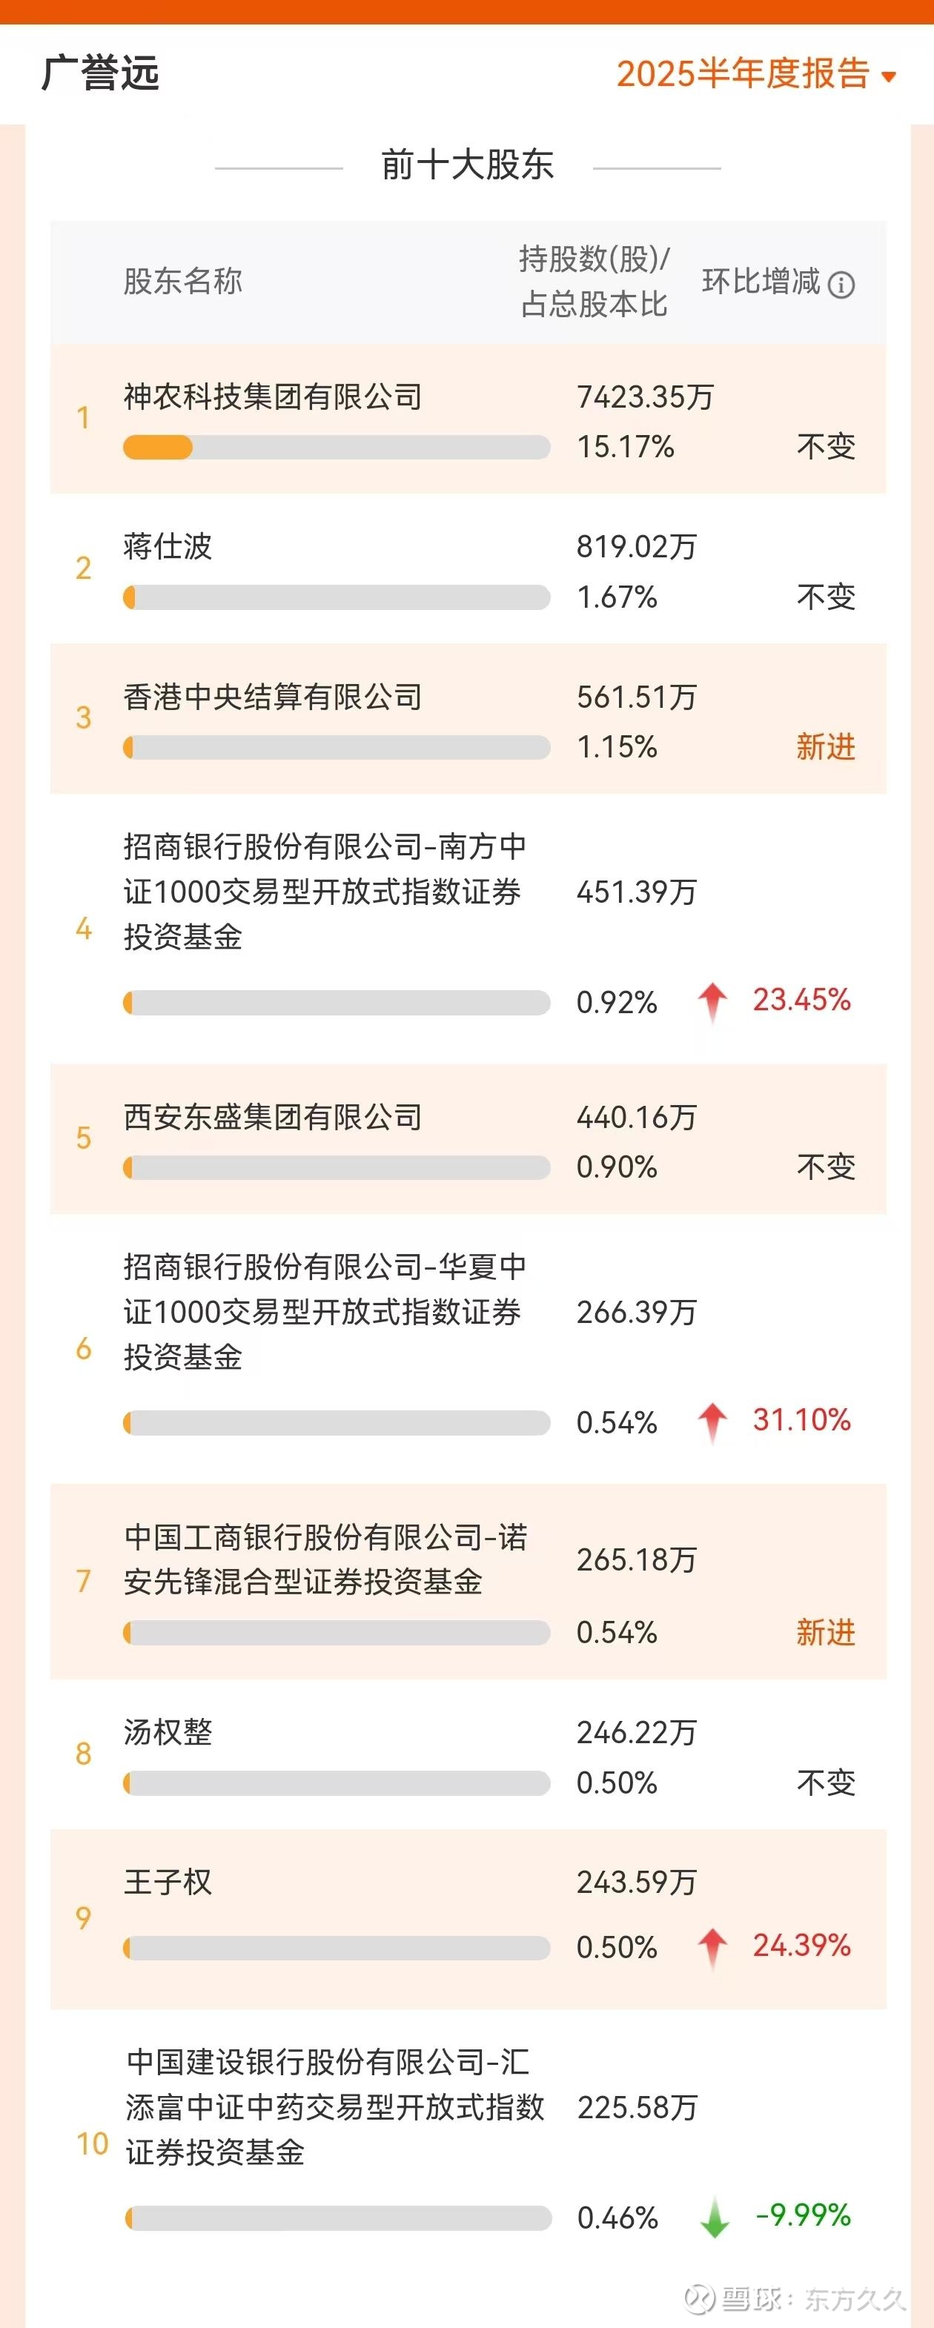The image size is (934, 2328).
Task: Tap the 广誉远 stock title
Action: click(100, 73)
